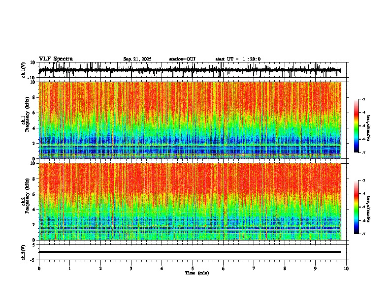
Task: Click the 8 kHz tick of ch.2 spectrogram
Action: pyautogui.click(x=34, y=179)
